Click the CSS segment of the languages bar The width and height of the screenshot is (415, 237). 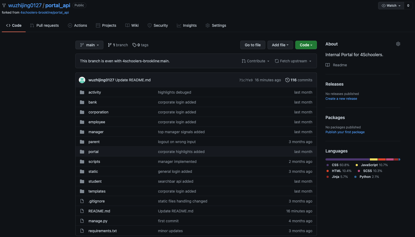click(347, 159)
